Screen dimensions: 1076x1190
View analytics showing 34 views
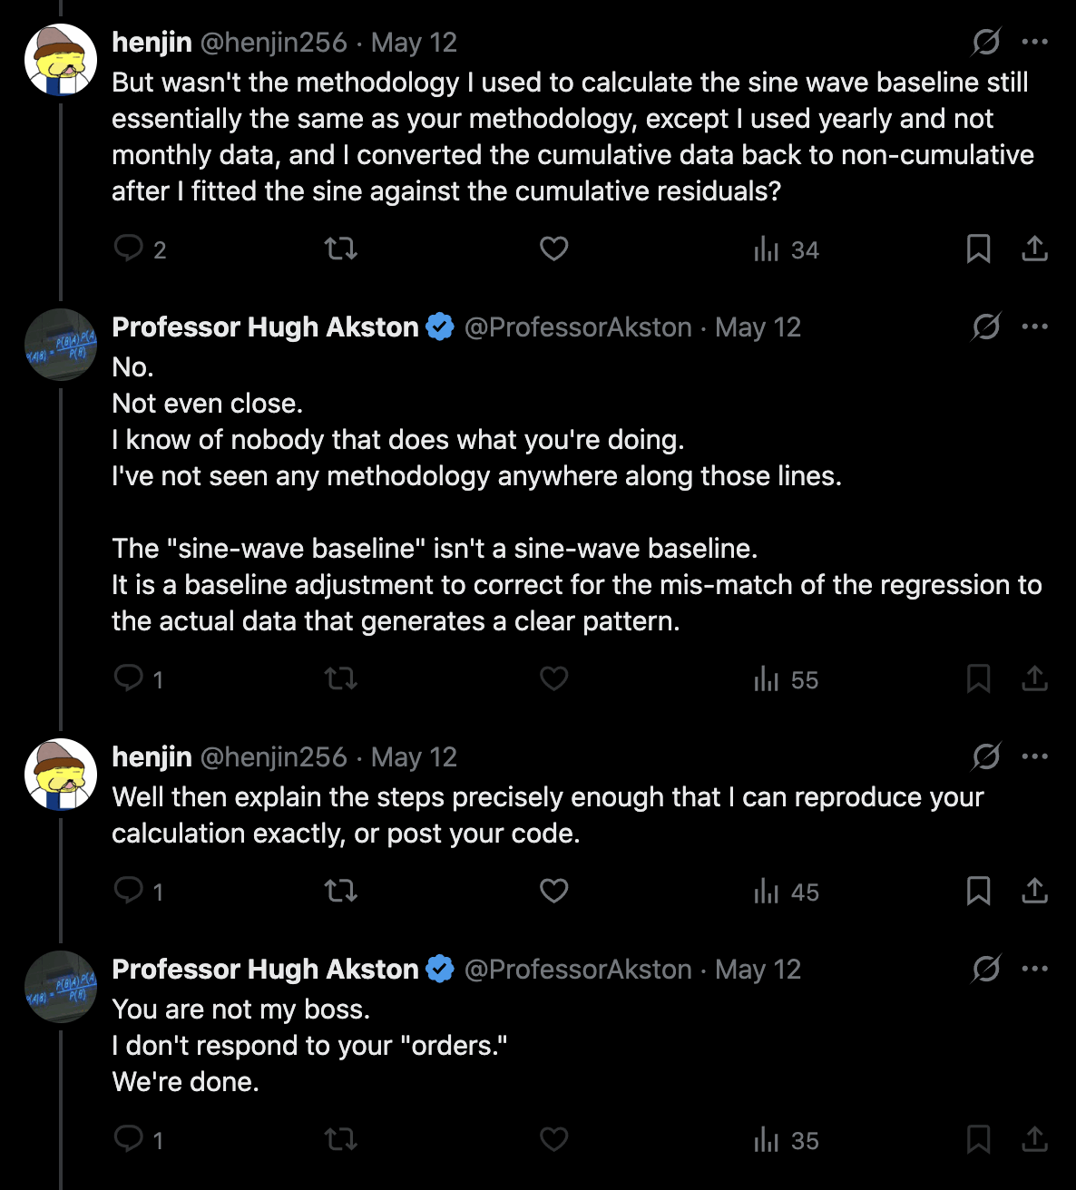pyautogui.click(x=786, y=249)
